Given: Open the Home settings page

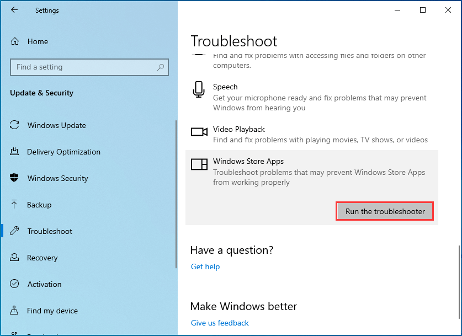Looking at the screenshot, I should pyautogui.click(x=38, y=41).
